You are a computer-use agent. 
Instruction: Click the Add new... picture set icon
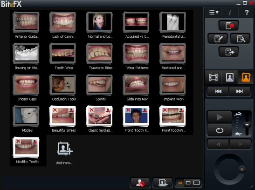pyautogui.click(x=64, y=149)
